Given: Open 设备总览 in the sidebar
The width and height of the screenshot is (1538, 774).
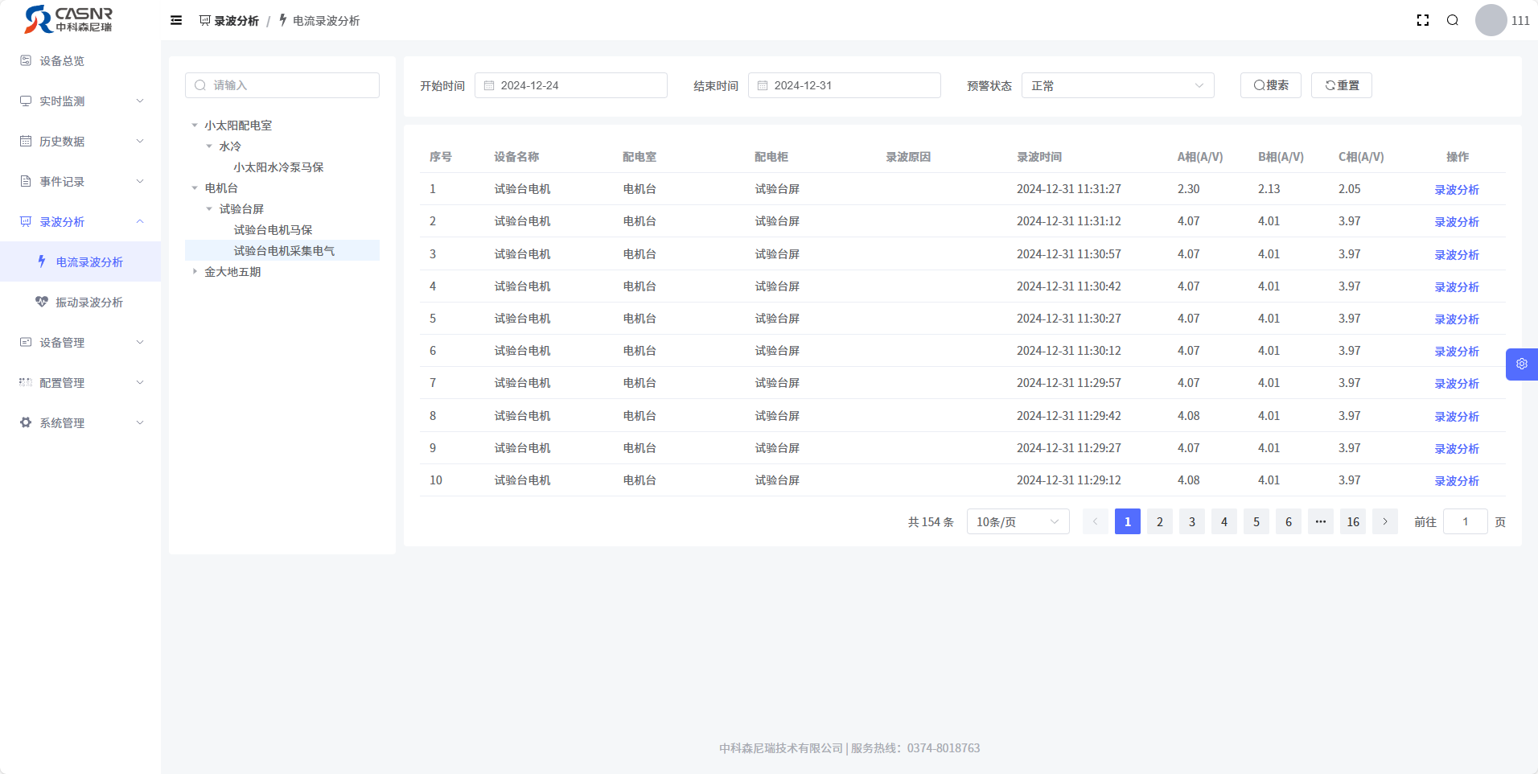Looking at the screenshot, I should point(80,60).
